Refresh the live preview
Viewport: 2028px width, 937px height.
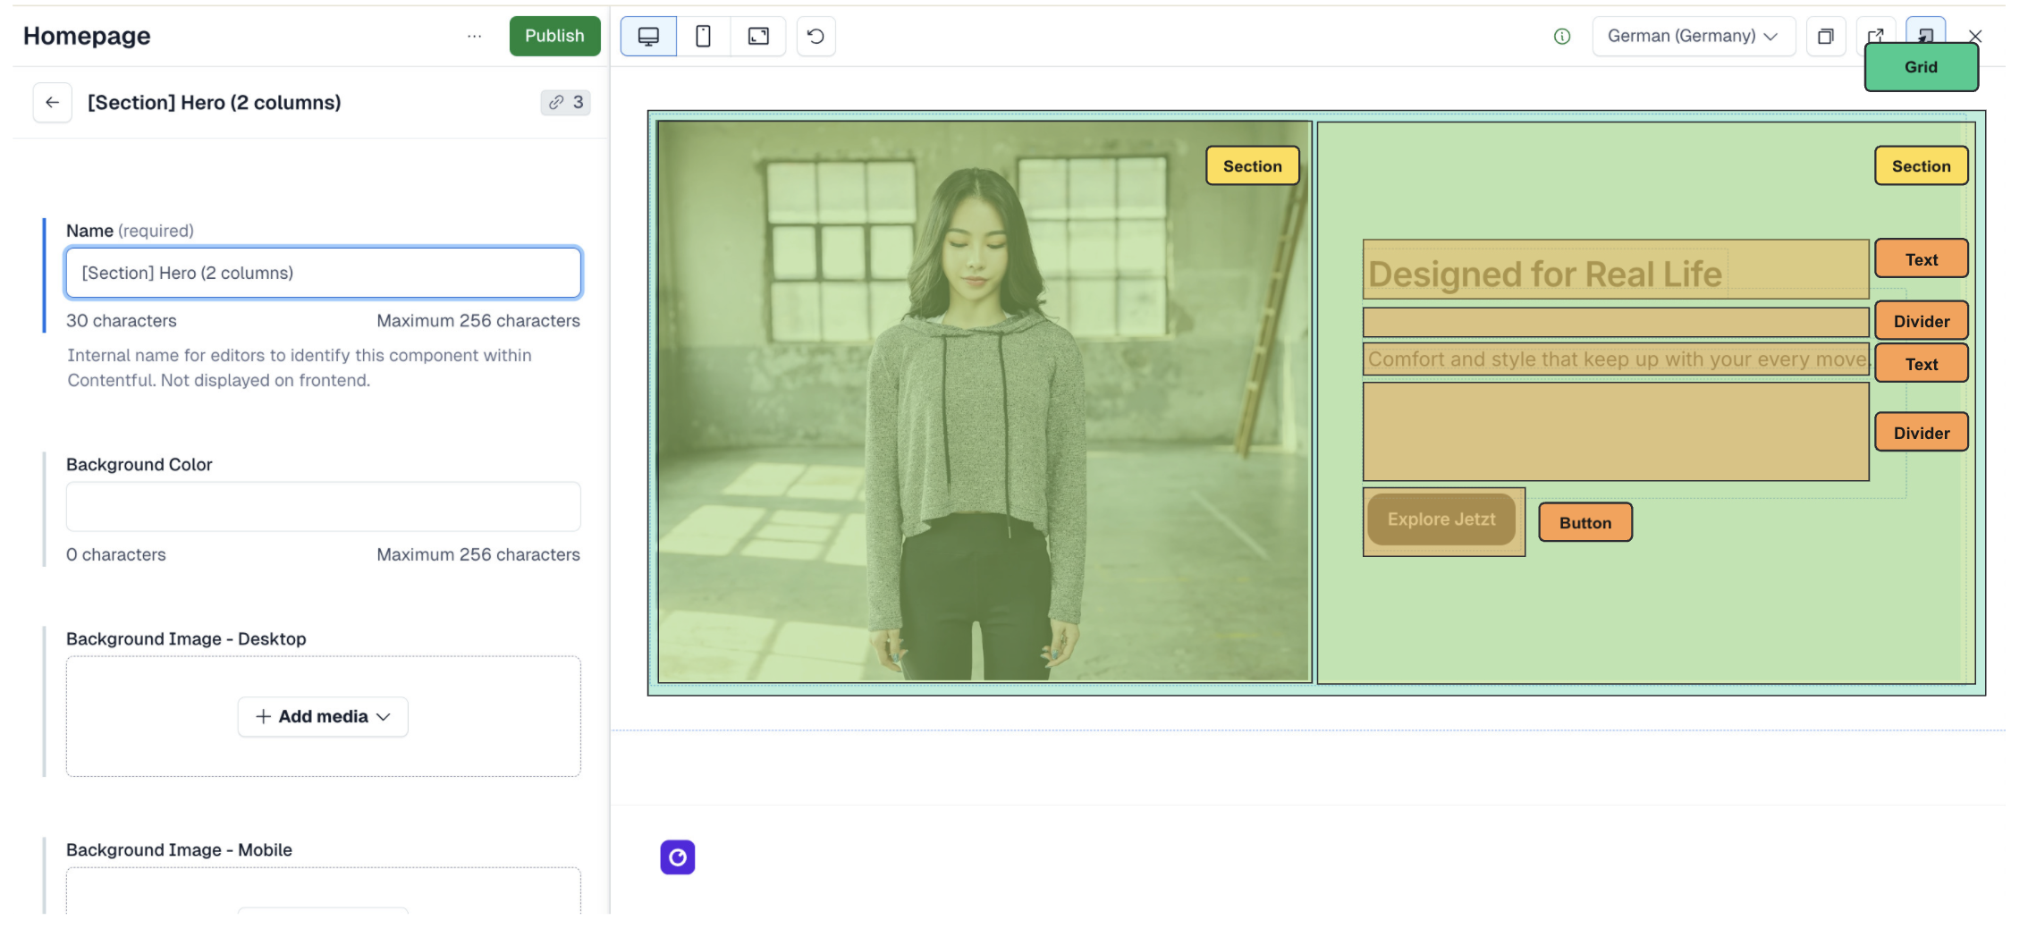point(815,36)
